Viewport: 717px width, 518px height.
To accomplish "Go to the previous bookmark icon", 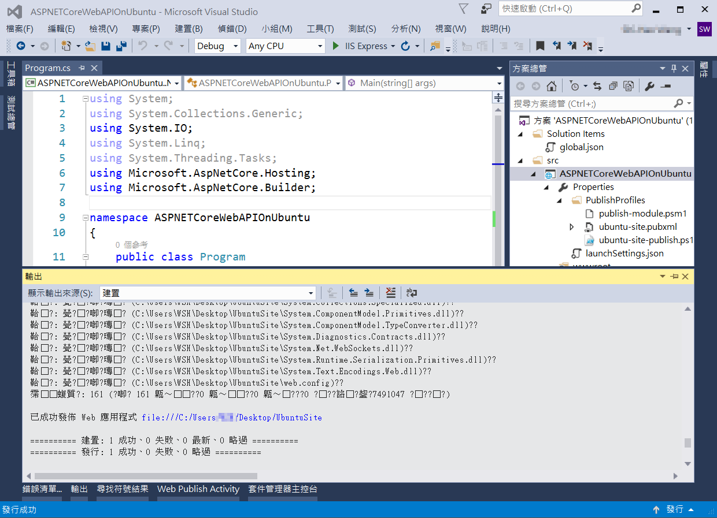I will [556, 46].
